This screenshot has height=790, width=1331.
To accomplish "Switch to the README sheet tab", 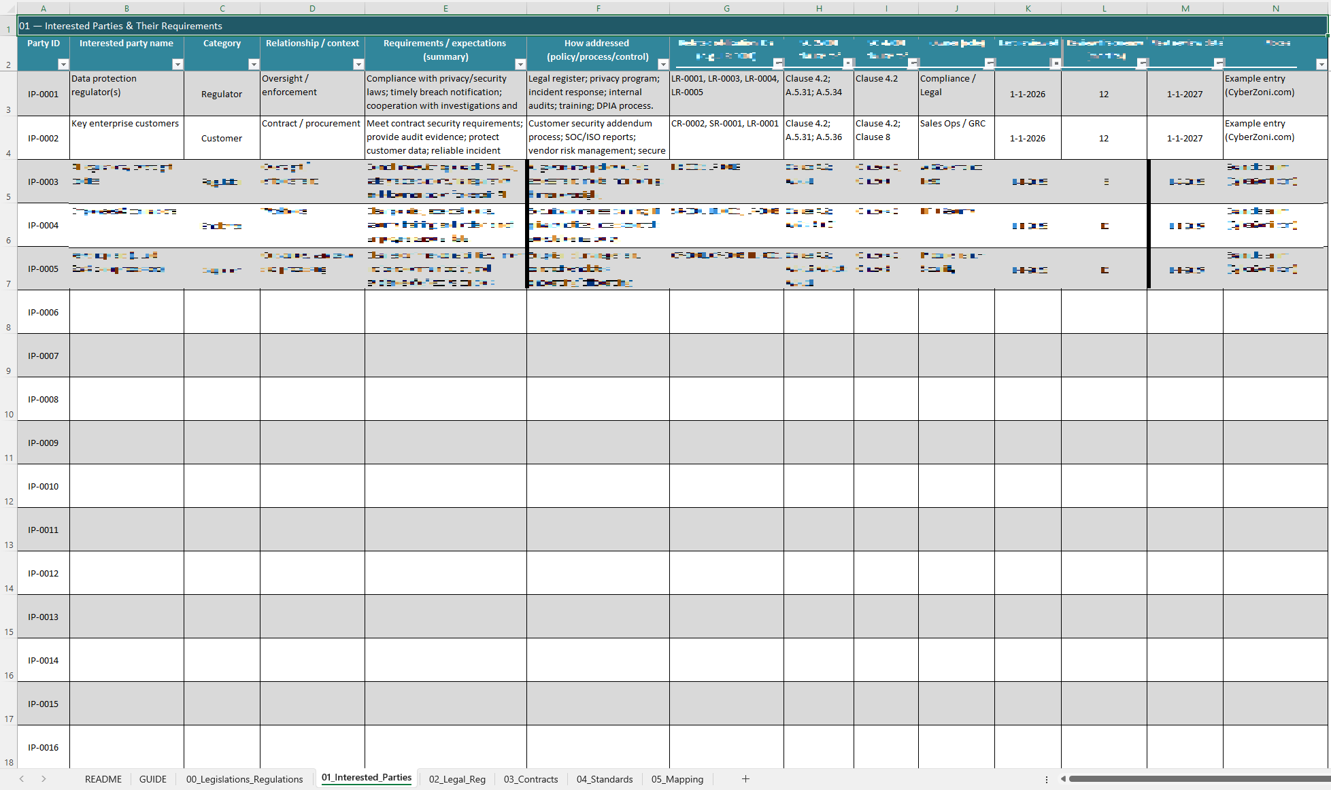I will tap(103, 779).
